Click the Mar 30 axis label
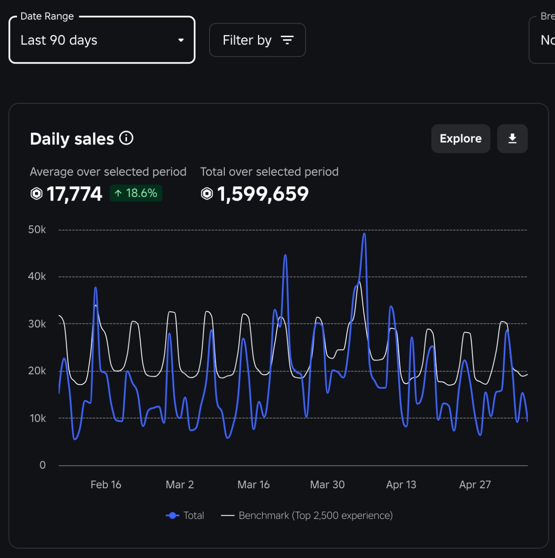The width and height of the screenshot is (555, 558). pos(327,485)
